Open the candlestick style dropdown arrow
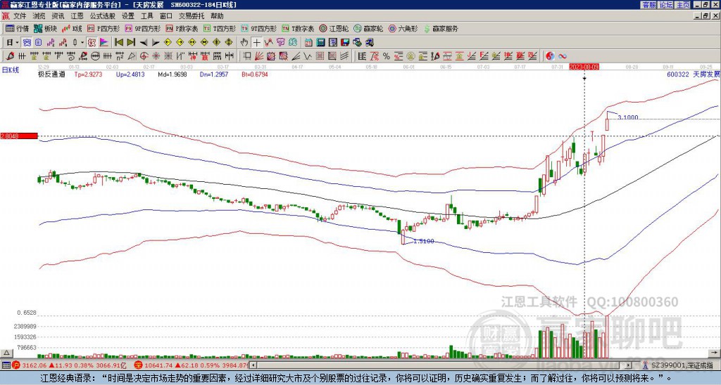The width and height of the screenshot is (721, 385). [x=82, y=43]
